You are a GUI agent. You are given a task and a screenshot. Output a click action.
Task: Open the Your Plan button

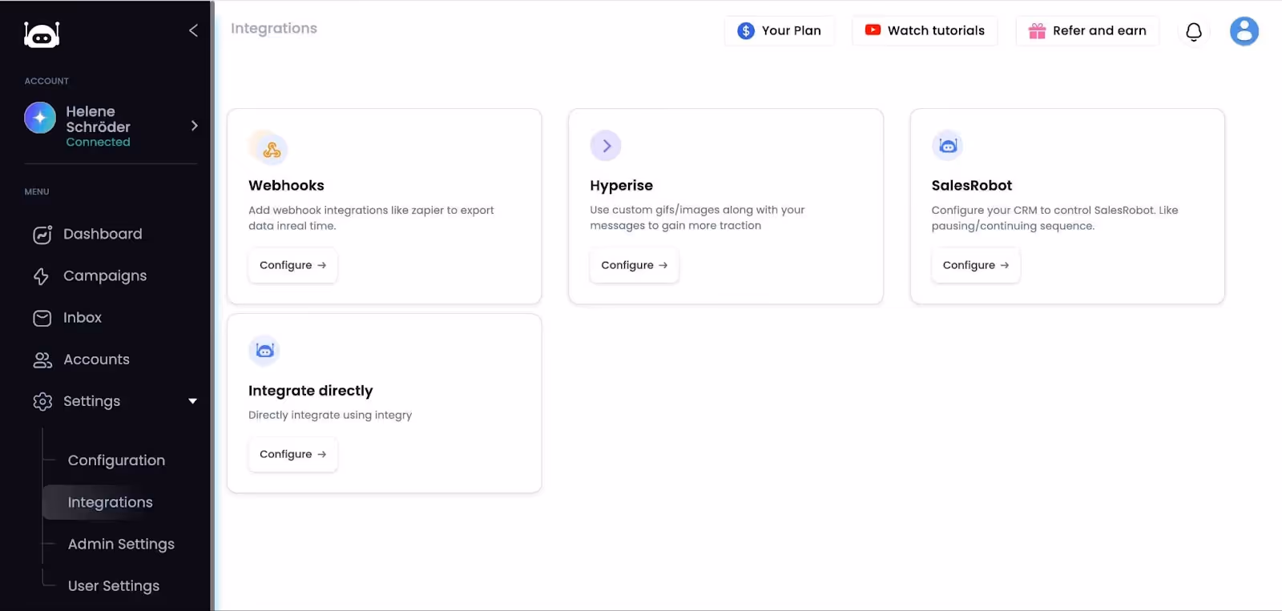point(779,30)
